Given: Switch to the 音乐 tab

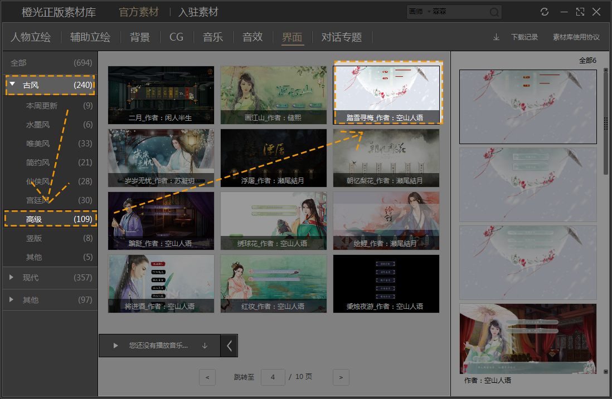Looking at the screenshot, I should tap(213, 37).
